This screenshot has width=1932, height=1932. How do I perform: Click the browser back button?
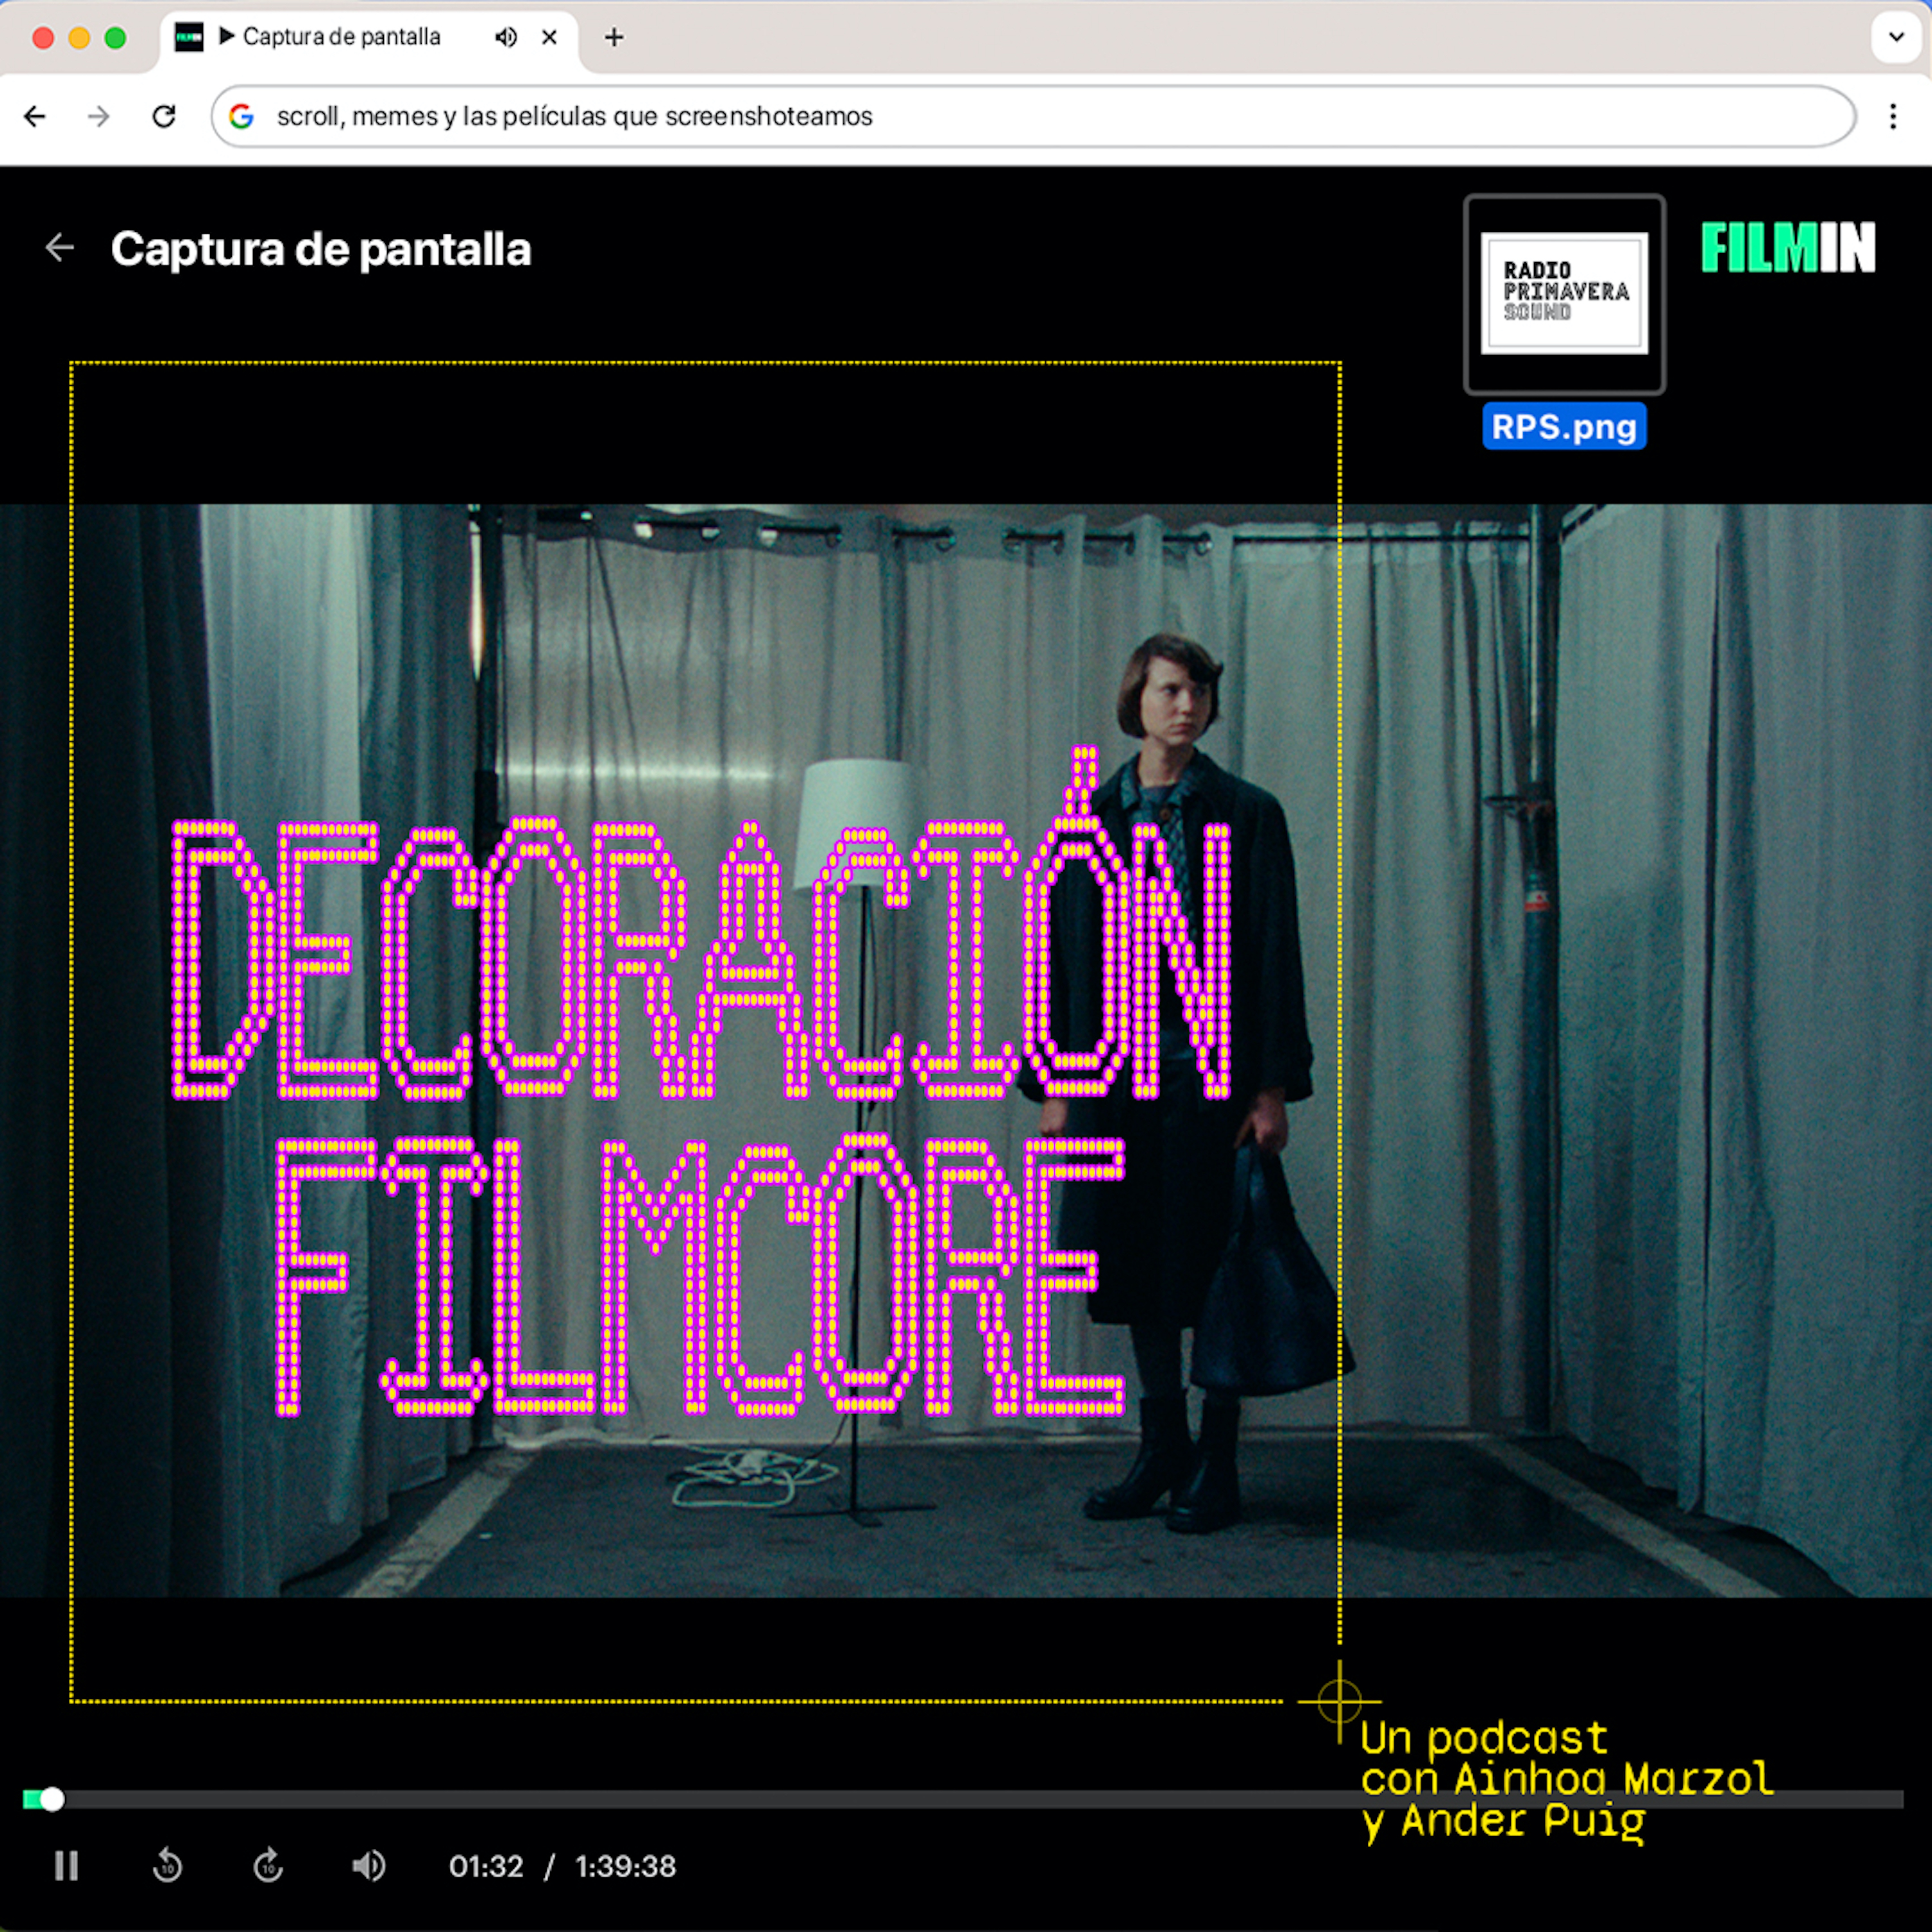35,117
